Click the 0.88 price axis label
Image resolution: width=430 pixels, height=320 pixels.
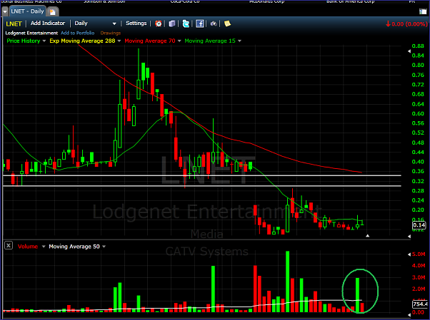click(418, 46)
